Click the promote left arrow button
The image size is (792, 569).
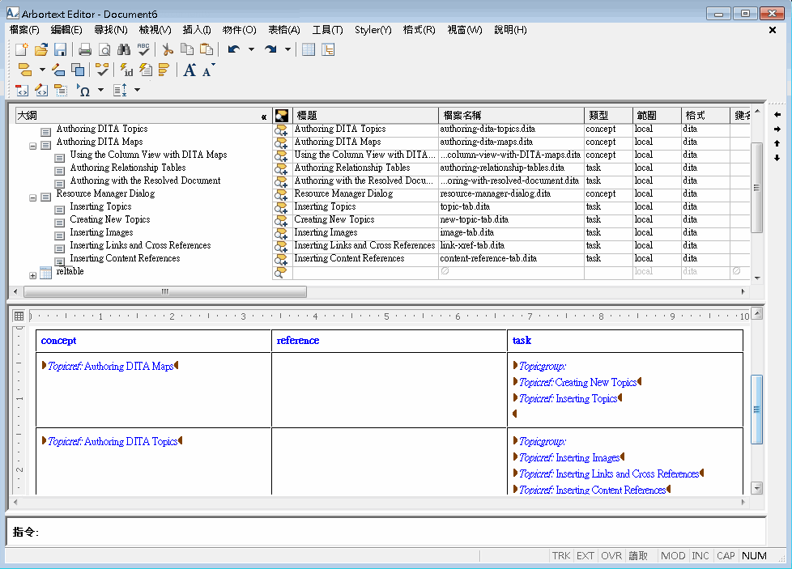(x=777, y=115)
